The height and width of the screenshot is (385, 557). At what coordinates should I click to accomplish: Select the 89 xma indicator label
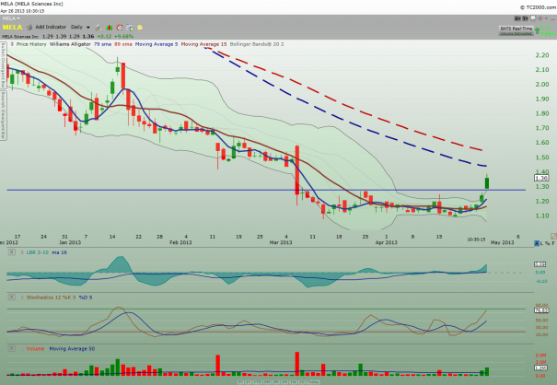point(123,44)
